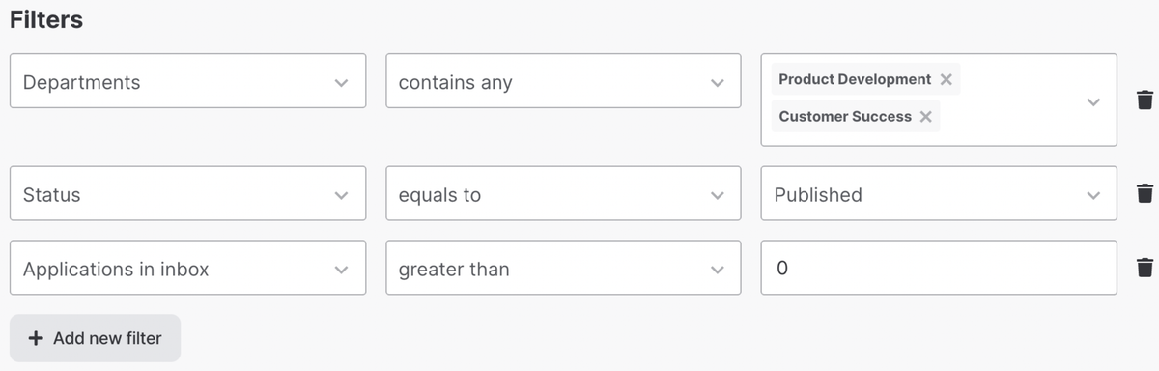Open the Status field selector dropdown
This screenshot has width=1159, height=371.
pyautogui.click(x=187, y=193)
